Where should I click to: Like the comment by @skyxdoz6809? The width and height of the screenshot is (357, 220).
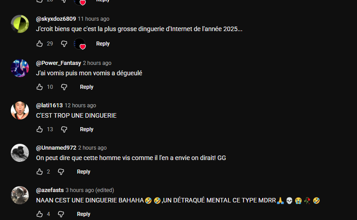coord(40,44)
